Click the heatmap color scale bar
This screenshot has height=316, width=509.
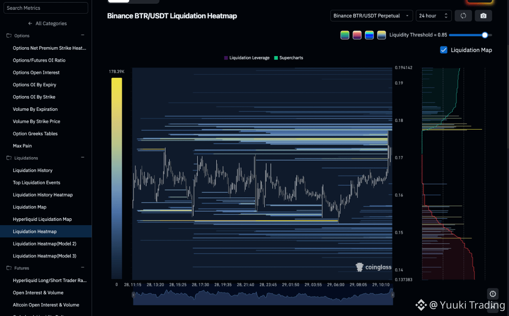117,178
